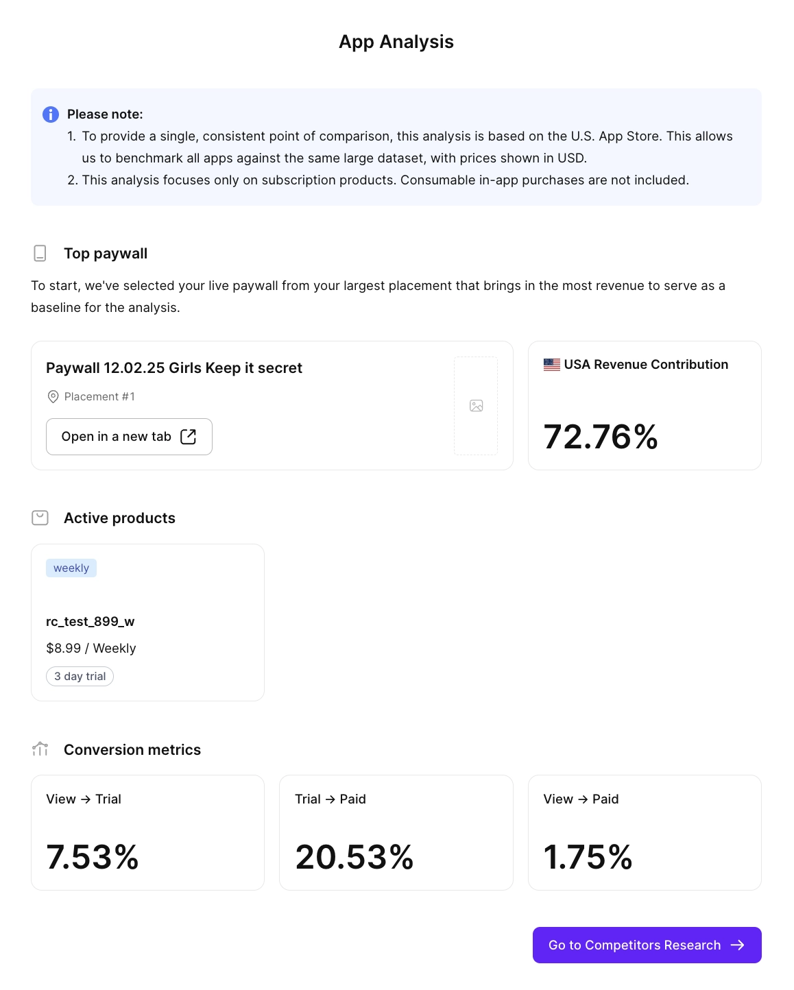Open the paywall in a new tab
794x990 pixels.
[129, 437]
